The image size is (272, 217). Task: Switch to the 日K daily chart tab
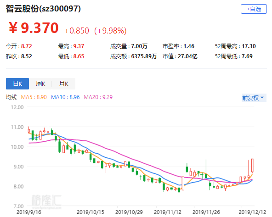point(17,83)
